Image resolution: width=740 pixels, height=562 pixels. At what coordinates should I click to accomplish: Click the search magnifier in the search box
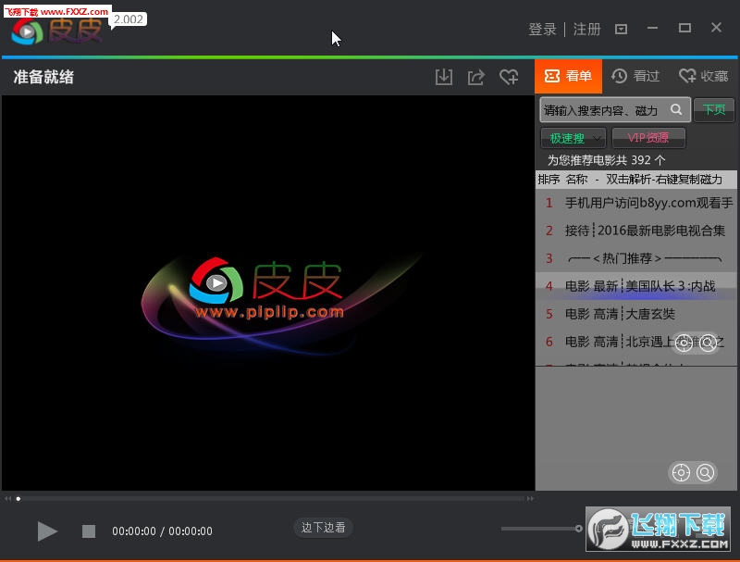coord(676,109)
